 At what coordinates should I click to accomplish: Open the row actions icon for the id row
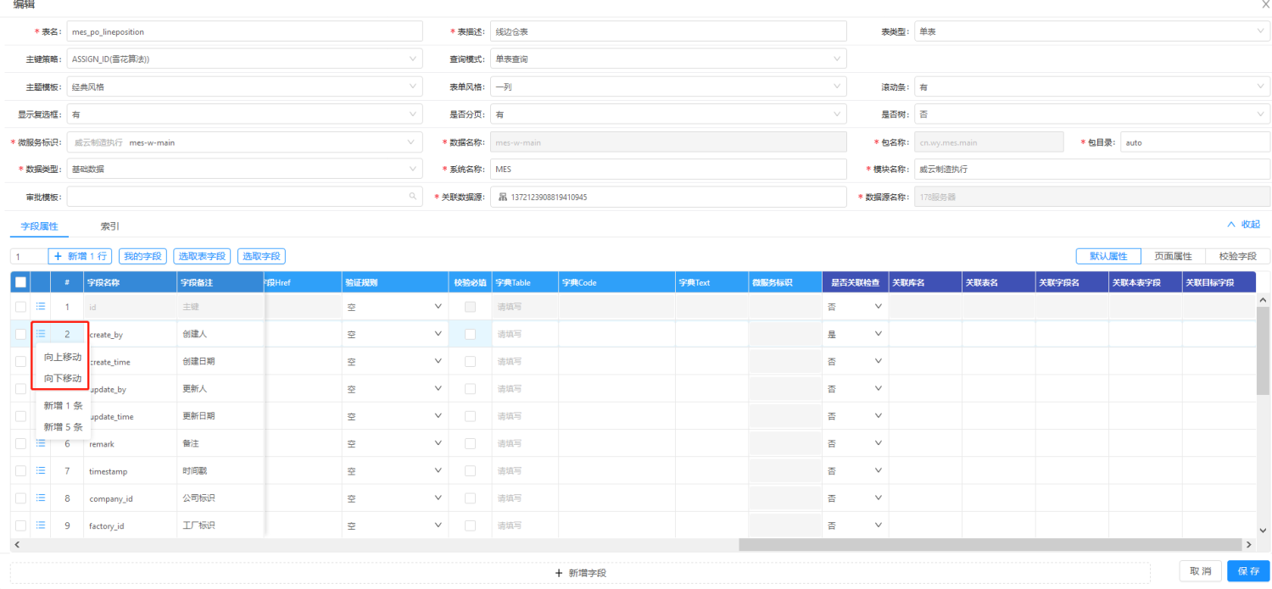tap(40, 307)
